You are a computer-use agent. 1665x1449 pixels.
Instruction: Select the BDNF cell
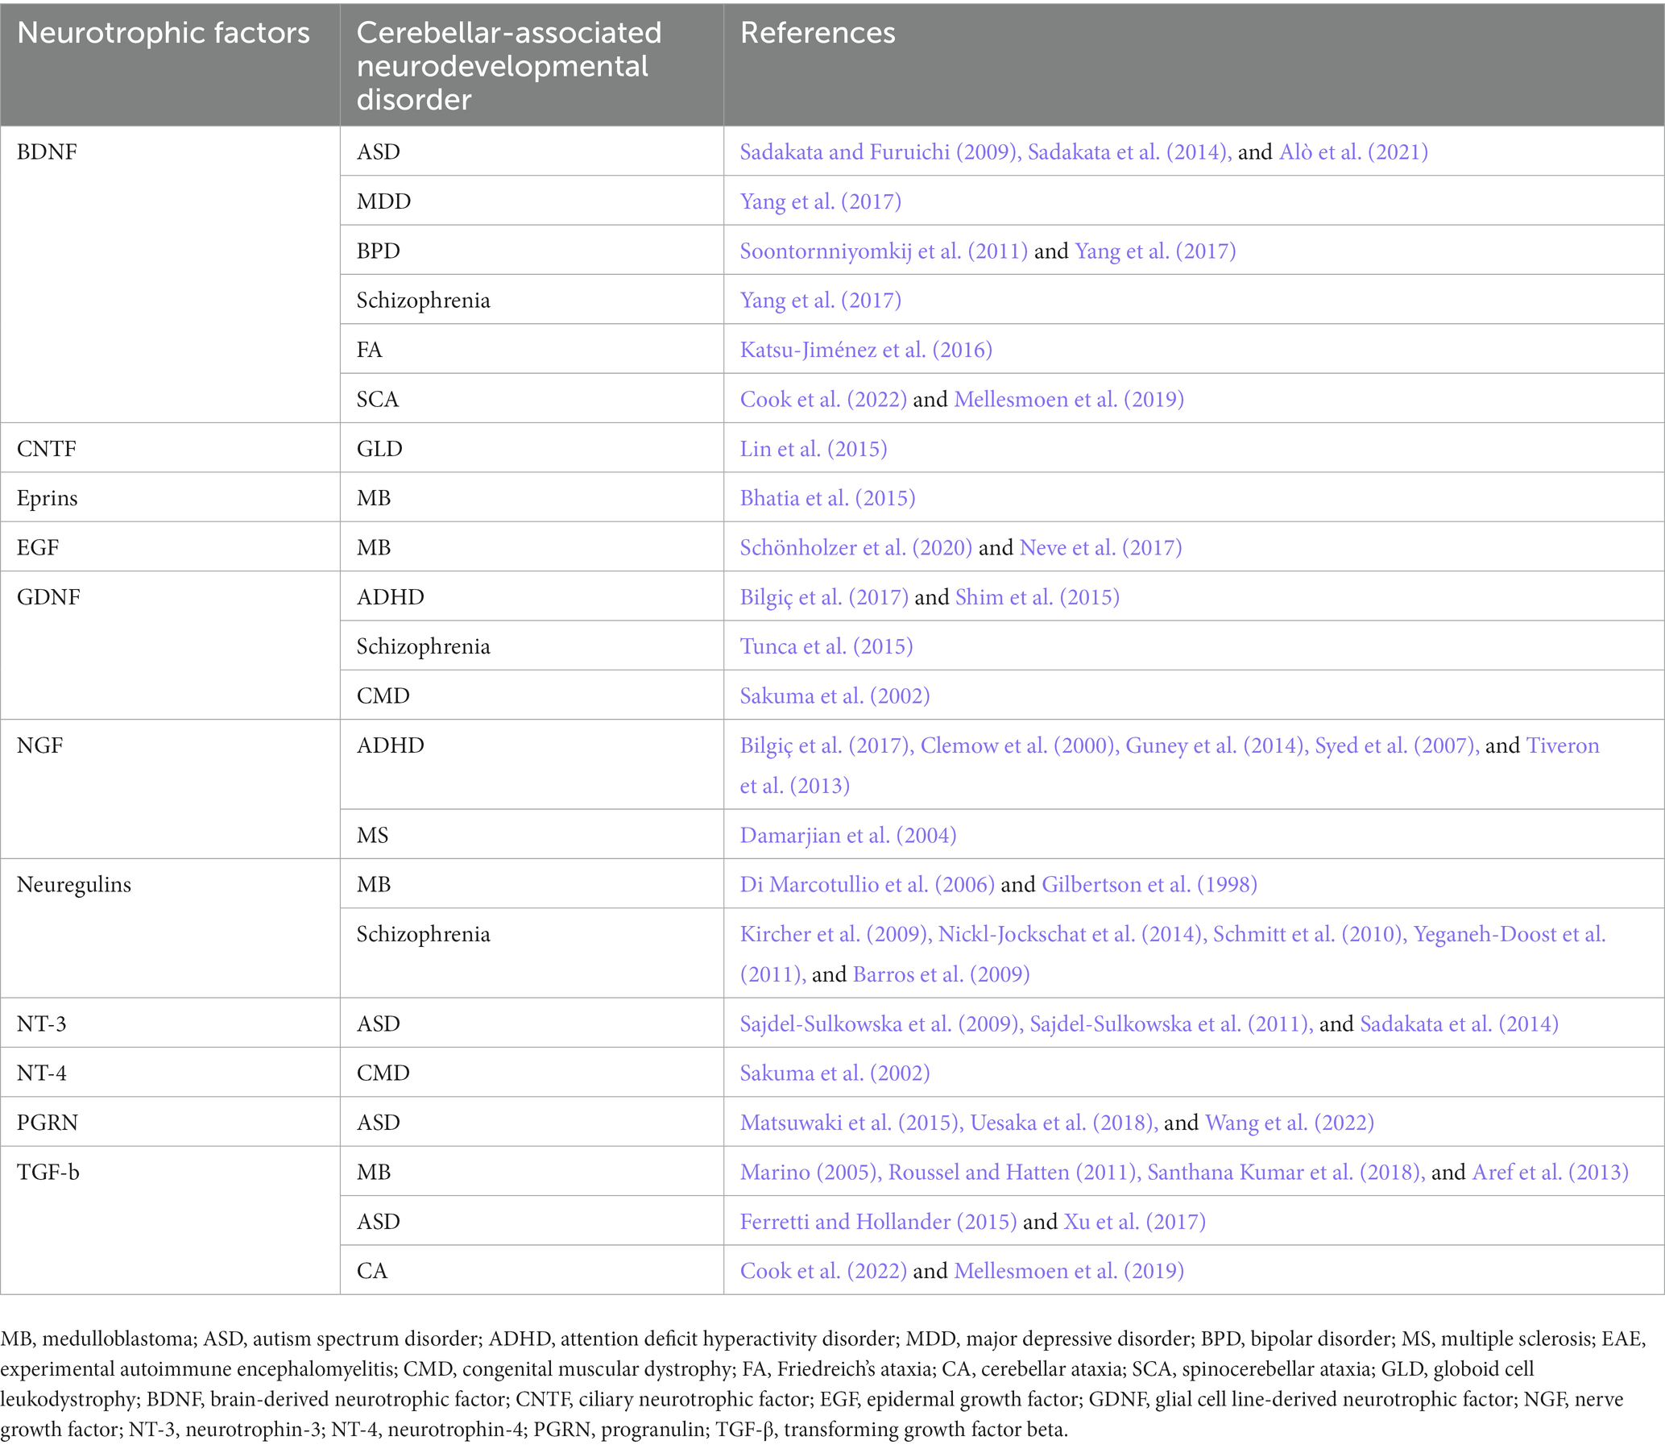tap(170, 274)
